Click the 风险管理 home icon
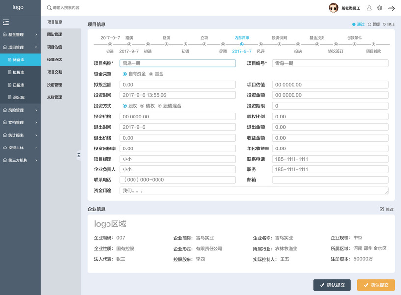Image resolution: width=401 pixels, height=295 pixels. pyautogui.click(x=5, y=110)
